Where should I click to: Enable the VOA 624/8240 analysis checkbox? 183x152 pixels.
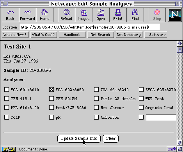(x=96, y=89)
